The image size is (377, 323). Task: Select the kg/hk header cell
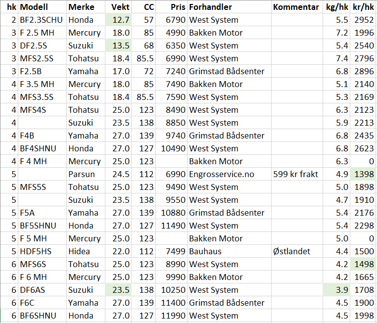336,7
